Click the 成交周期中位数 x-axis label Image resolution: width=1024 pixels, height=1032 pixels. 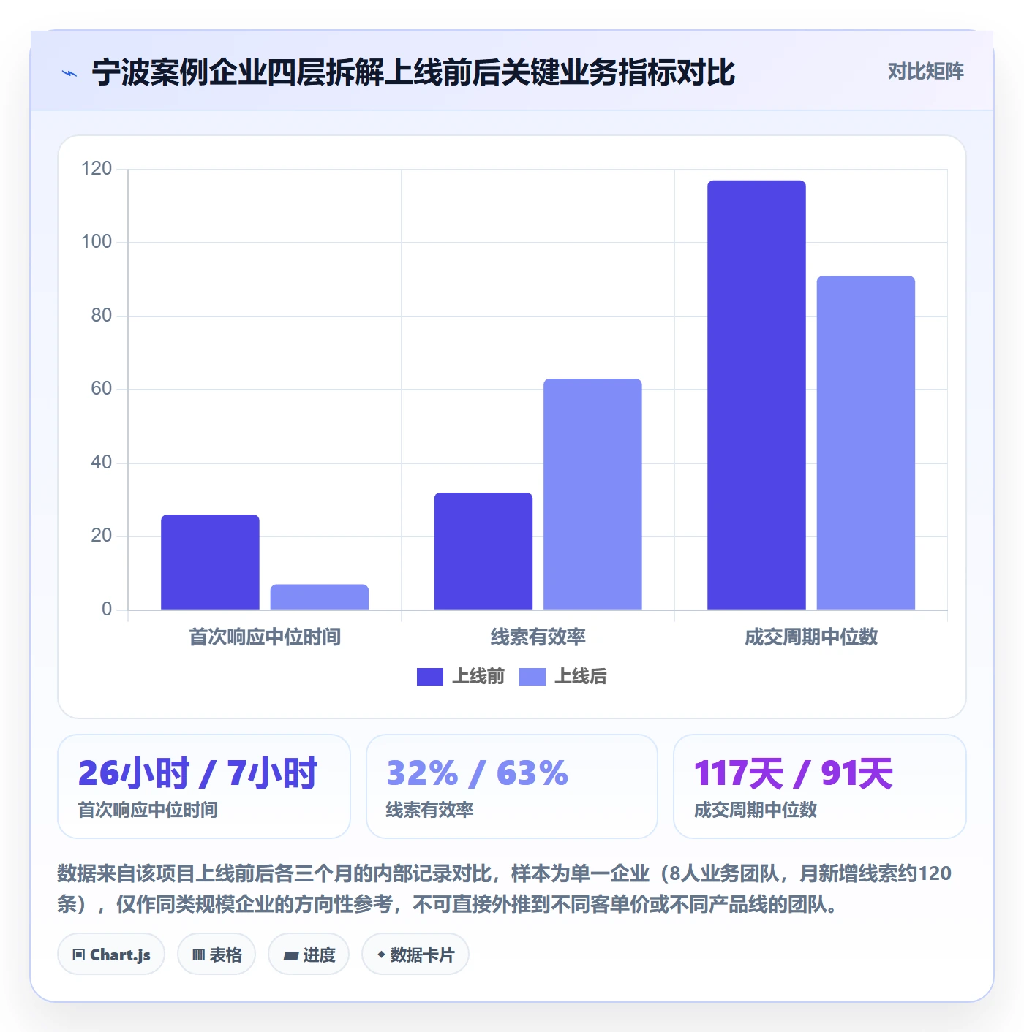(811, 637)
